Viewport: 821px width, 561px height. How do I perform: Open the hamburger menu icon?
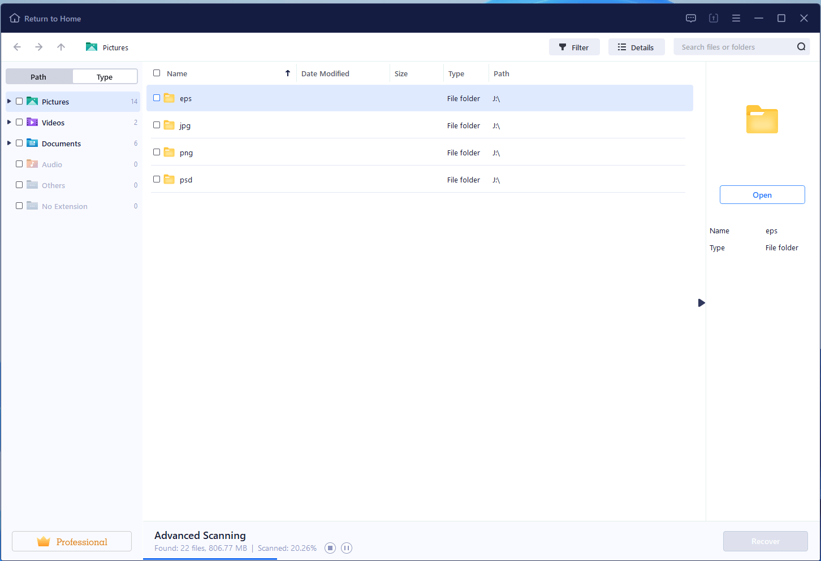736,18
